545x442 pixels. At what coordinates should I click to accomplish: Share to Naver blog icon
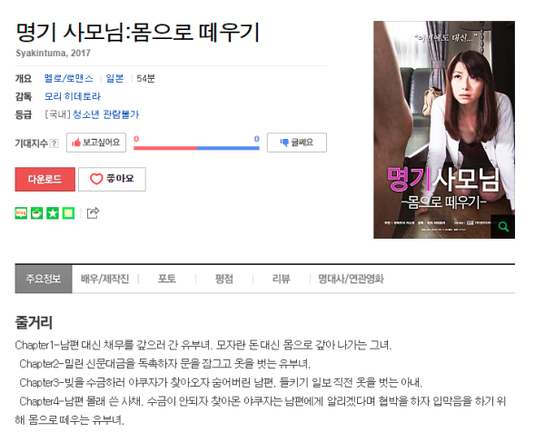[21, 213]
